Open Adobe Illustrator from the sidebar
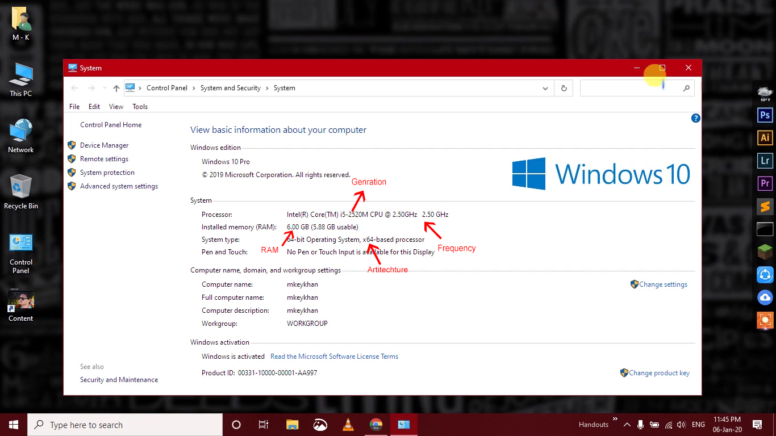Viewport: 776px width, 436px height. (764, 137)
